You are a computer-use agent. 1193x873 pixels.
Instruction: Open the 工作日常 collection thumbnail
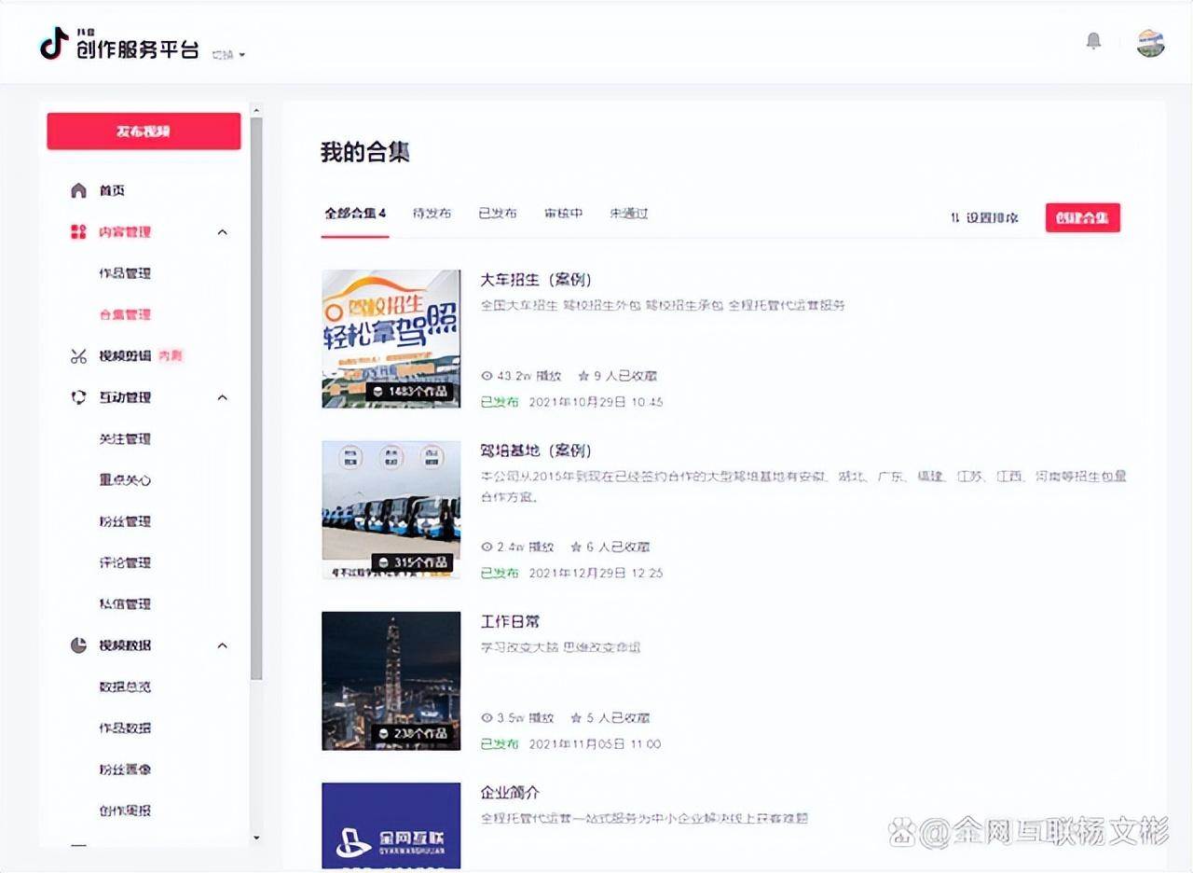click(x=391, y=681)
